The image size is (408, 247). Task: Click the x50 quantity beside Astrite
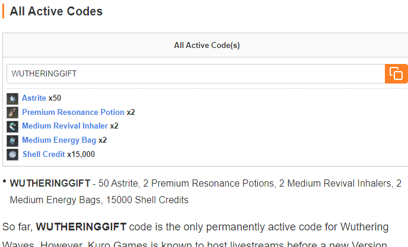tap(55, 98)
